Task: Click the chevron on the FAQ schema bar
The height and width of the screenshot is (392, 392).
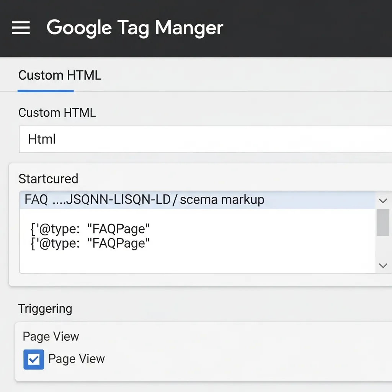Action: coord(382,200)
